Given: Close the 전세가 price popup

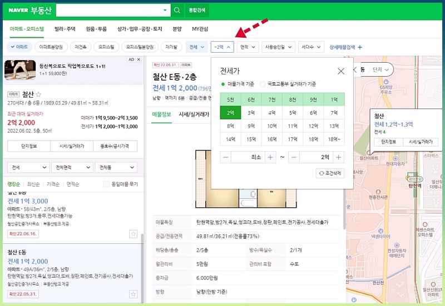Looking at the screenshot, I should 341,71.
